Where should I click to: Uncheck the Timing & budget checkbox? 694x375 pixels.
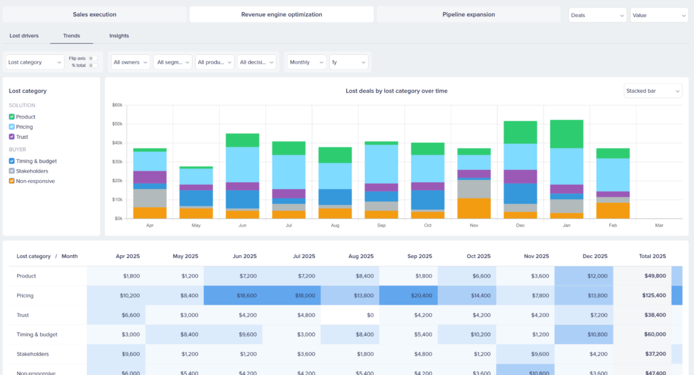point(12,161)
